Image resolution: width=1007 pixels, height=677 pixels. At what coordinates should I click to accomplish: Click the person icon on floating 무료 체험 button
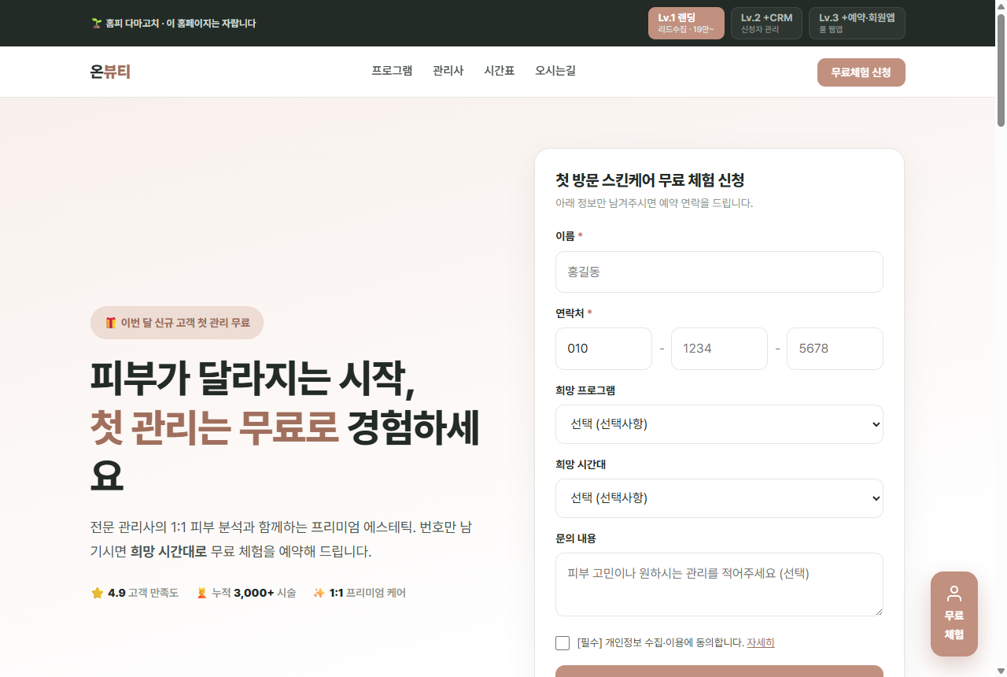pyautogui.click(x=954, y=594)
